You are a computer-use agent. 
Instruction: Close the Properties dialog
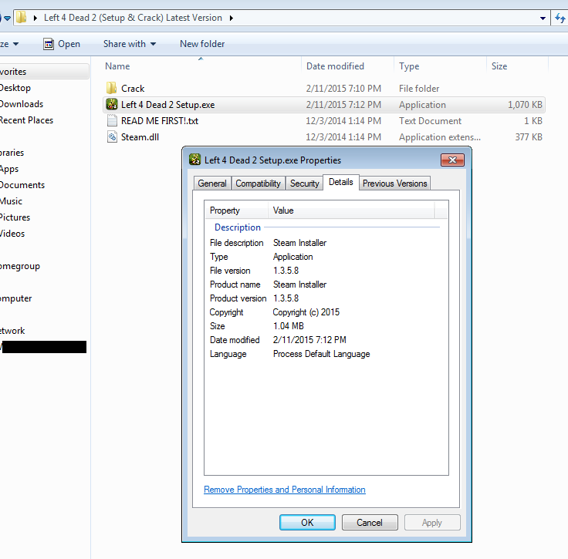click(451, 160)
